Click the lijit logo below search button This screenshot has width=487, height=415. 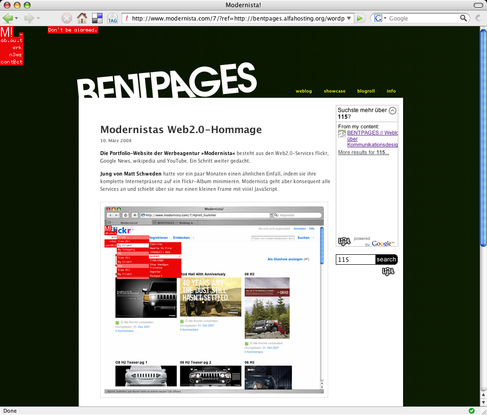coord(388,272)
